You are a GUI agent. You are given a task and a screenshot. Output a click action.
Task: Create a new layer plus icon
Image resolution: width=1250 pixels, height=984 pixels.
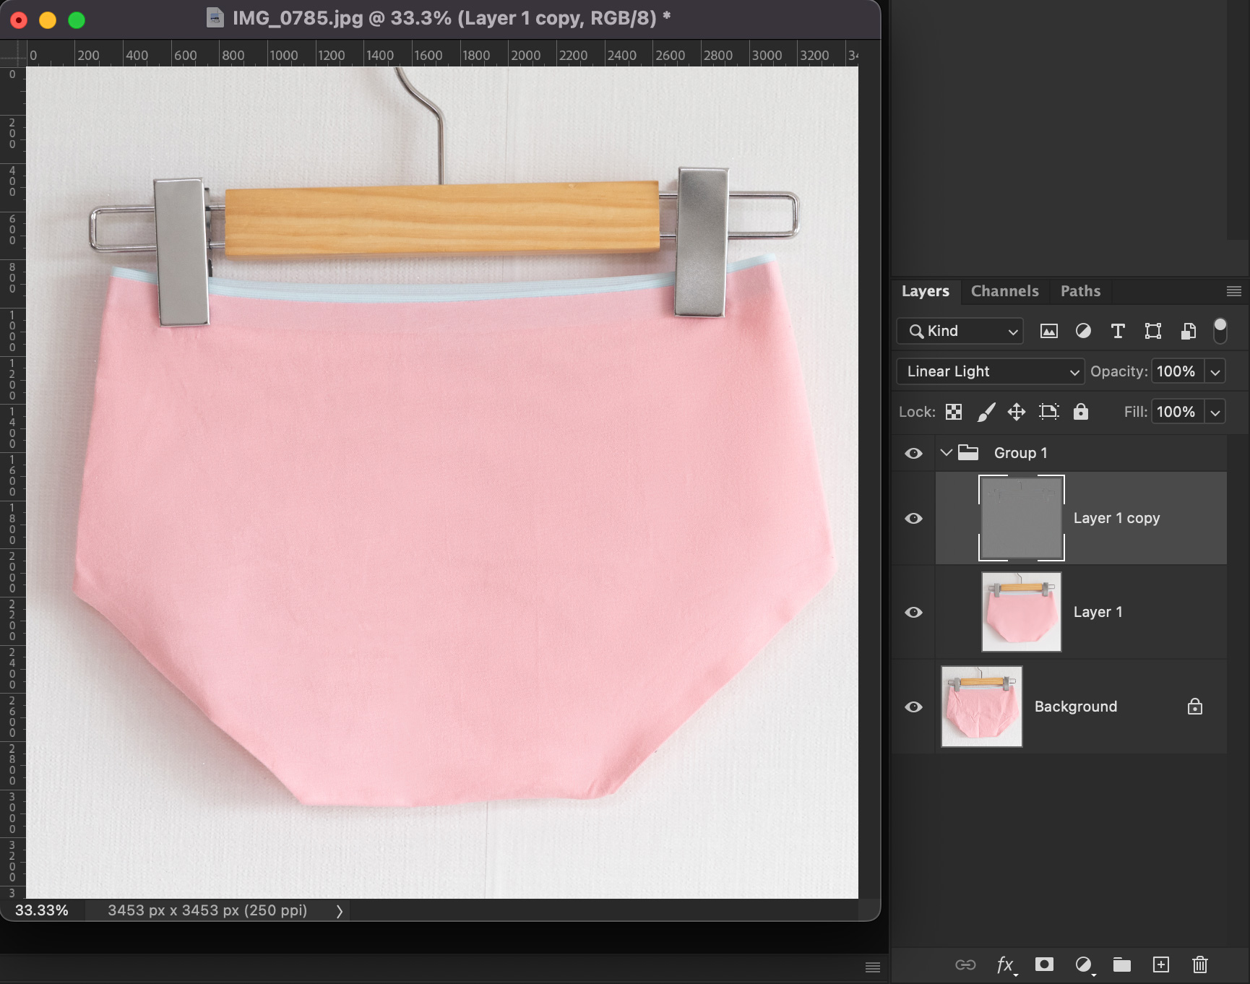click(1160, 964)
